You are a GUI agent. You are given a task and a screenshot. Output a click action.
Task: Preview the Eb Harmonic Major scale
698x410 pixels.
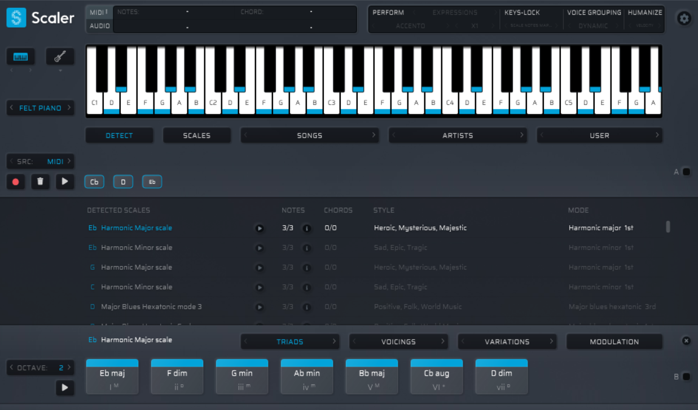click(x=260, y=229)
